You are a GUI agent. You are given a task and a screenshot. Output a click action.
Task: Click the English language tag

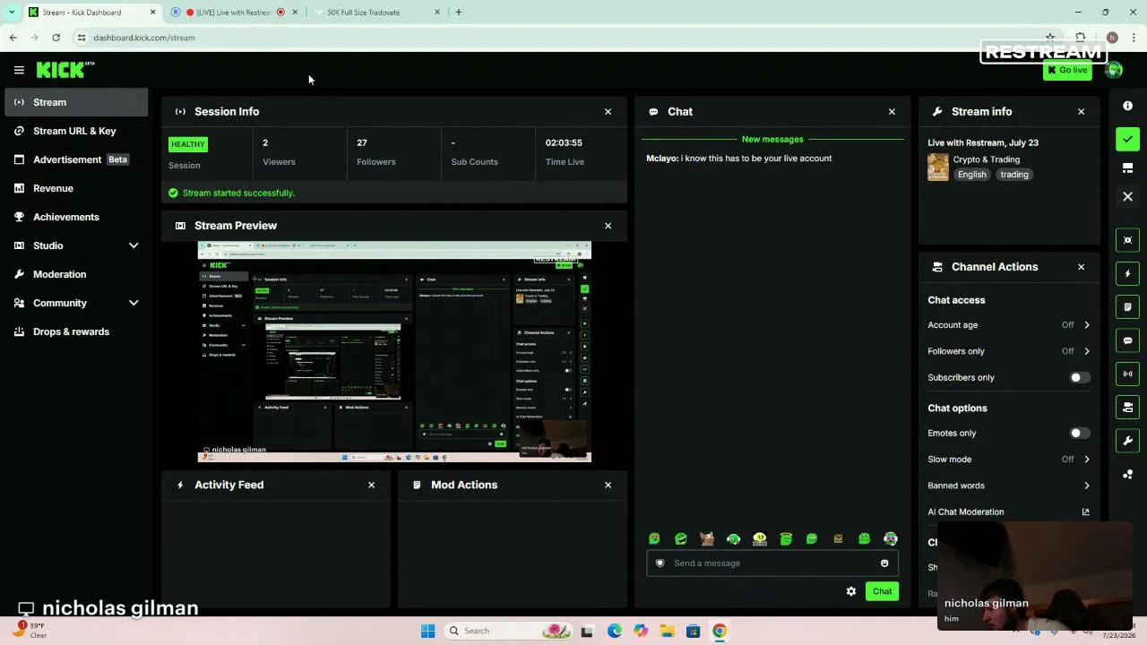click(971, 175)
